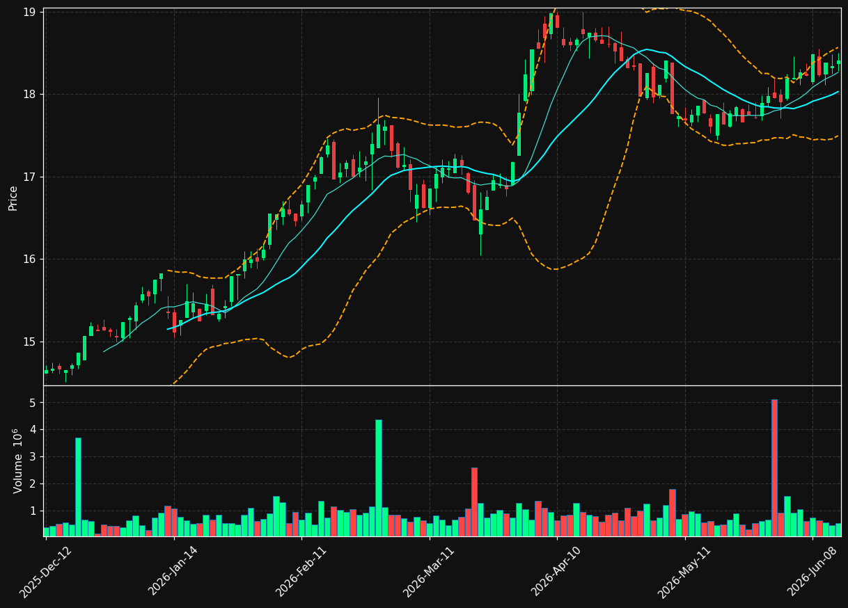Click volume axis tick 3

33,457
